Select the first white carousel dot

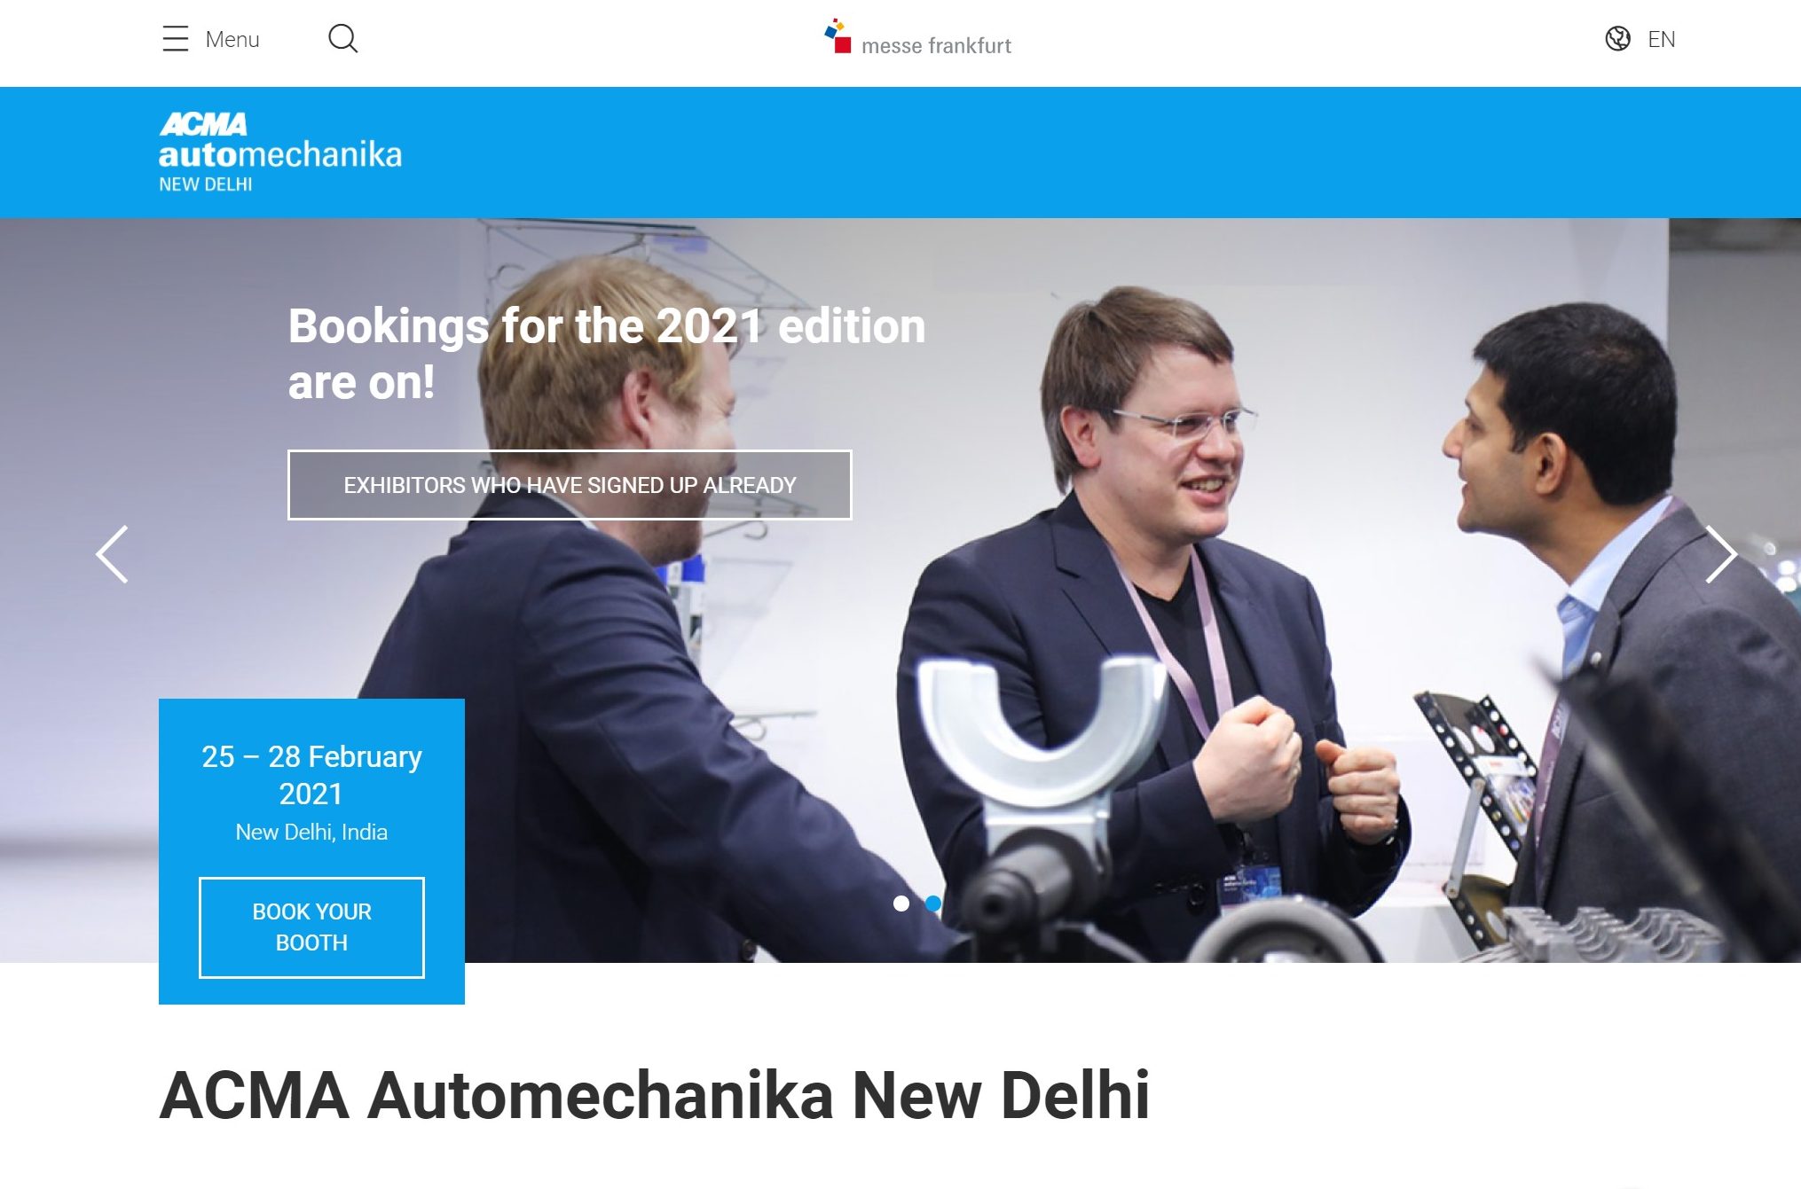[x=901, y=903]
